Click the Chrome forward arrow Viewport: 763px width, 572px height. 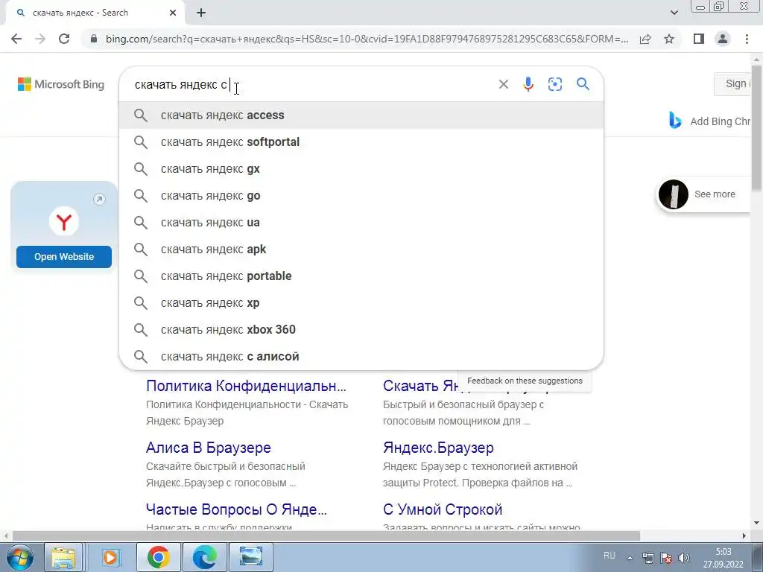pyautogui.click(x=40, y=39)
